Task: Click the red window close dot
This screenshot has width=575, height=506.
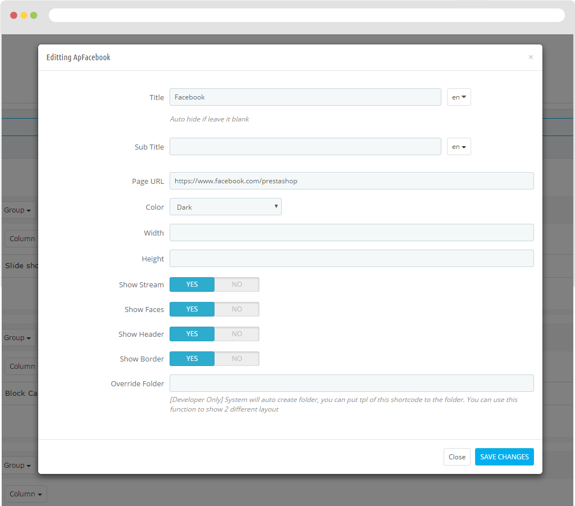Action: tap(13, 15)
